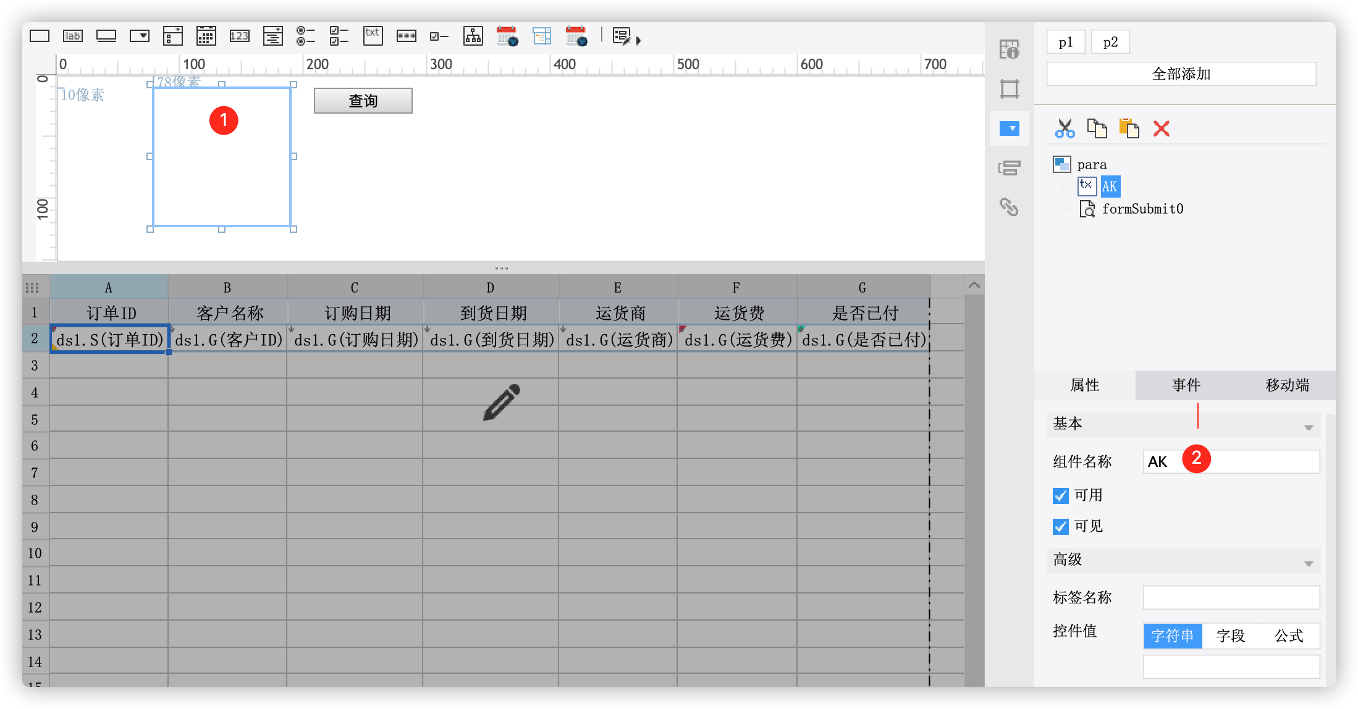Click the 标签名称 input field

pyautogui.click(x=1231, y=597)
